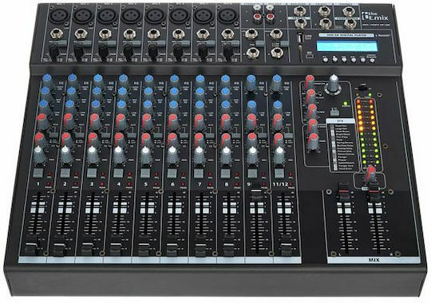Turn the channel 7 lower red knob
The height and width of the screenshot is (303, 431).
(x=199, y=140)
